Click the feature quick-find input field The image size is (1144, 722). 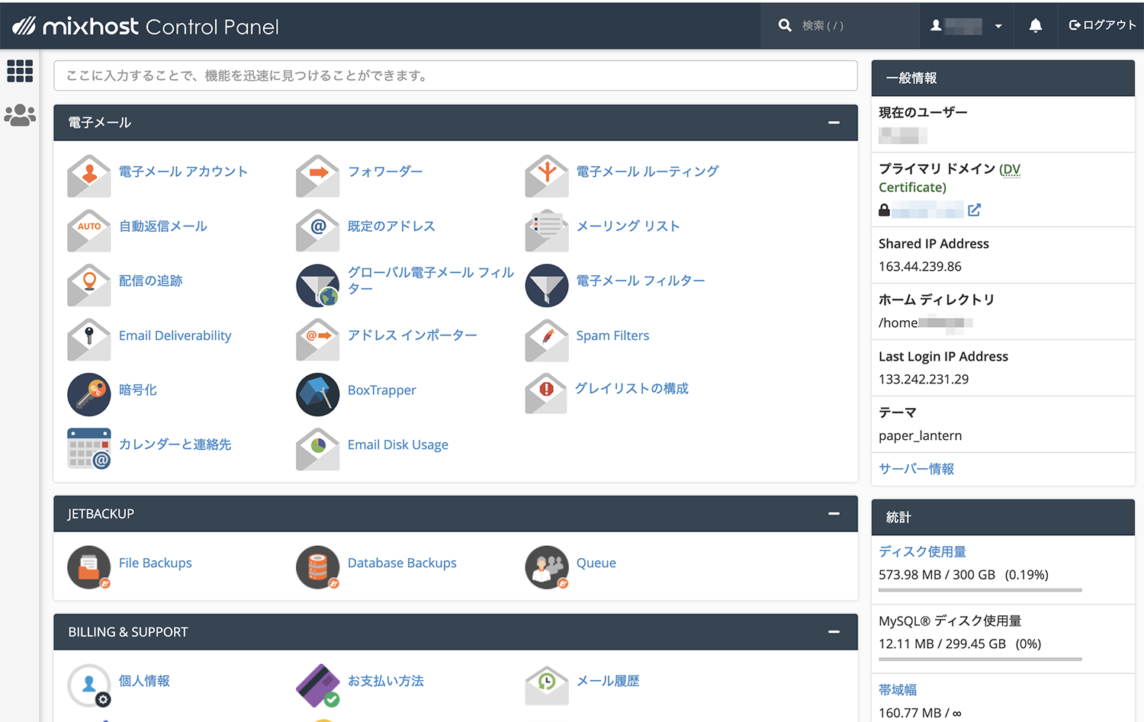tap(455, 75)
